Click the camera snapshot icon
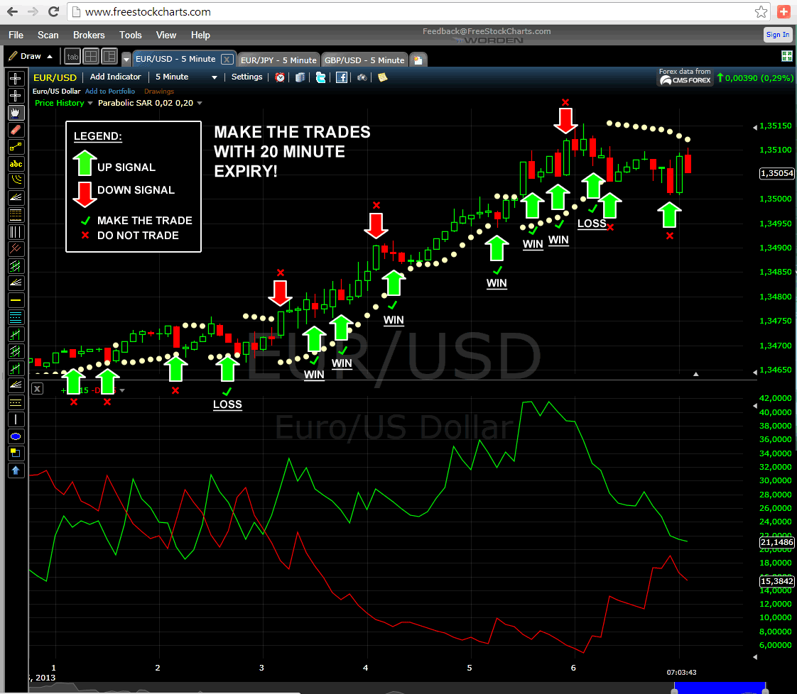The height and width of the screenshot is (694, 797). point(362,77)
